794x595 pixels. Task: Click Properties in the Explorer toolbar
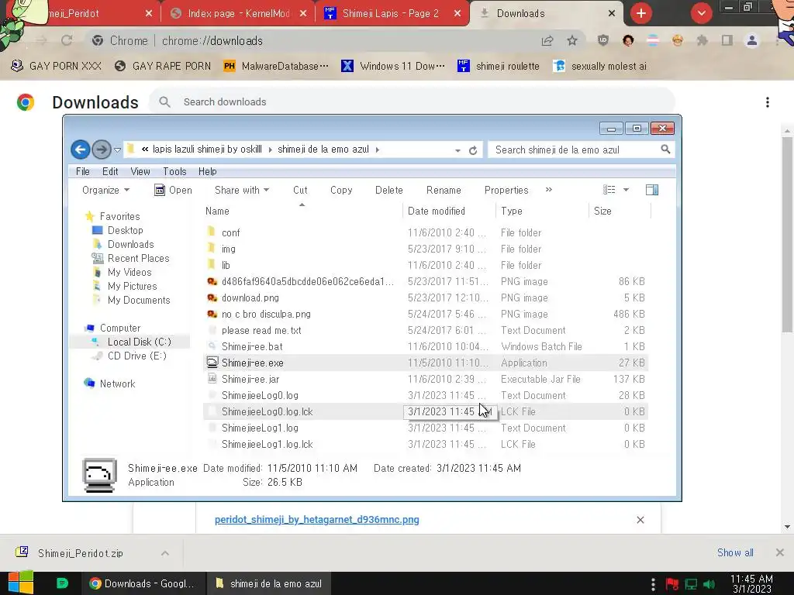pyautogui.click(x=506, y=191)
